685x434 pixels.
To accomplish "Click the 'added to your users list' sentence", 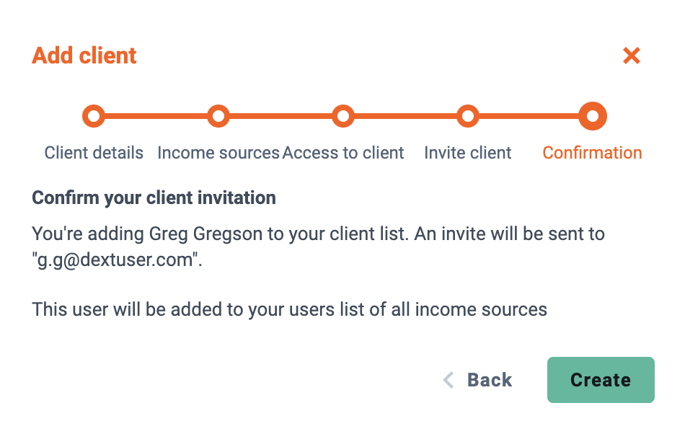I will pos(289,309).
